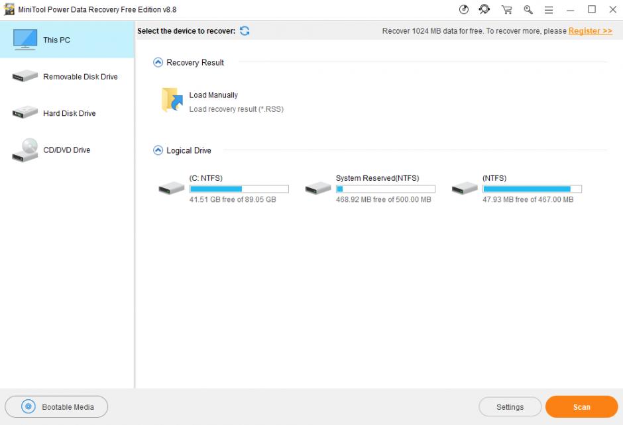Open the disc media icon in title bar
Image resolution: width=623 pixels, height=425 pixels.
(464, 9)
